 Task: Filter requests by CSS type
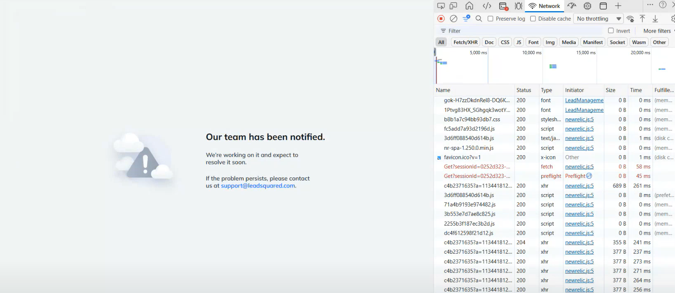coord(505,42)
